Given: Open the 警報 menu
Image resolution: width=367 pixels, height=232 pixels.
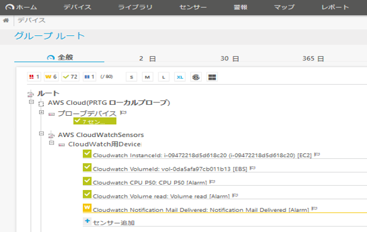Looking at the screenshot, I should pyautogui.click(x=241, y=7).
